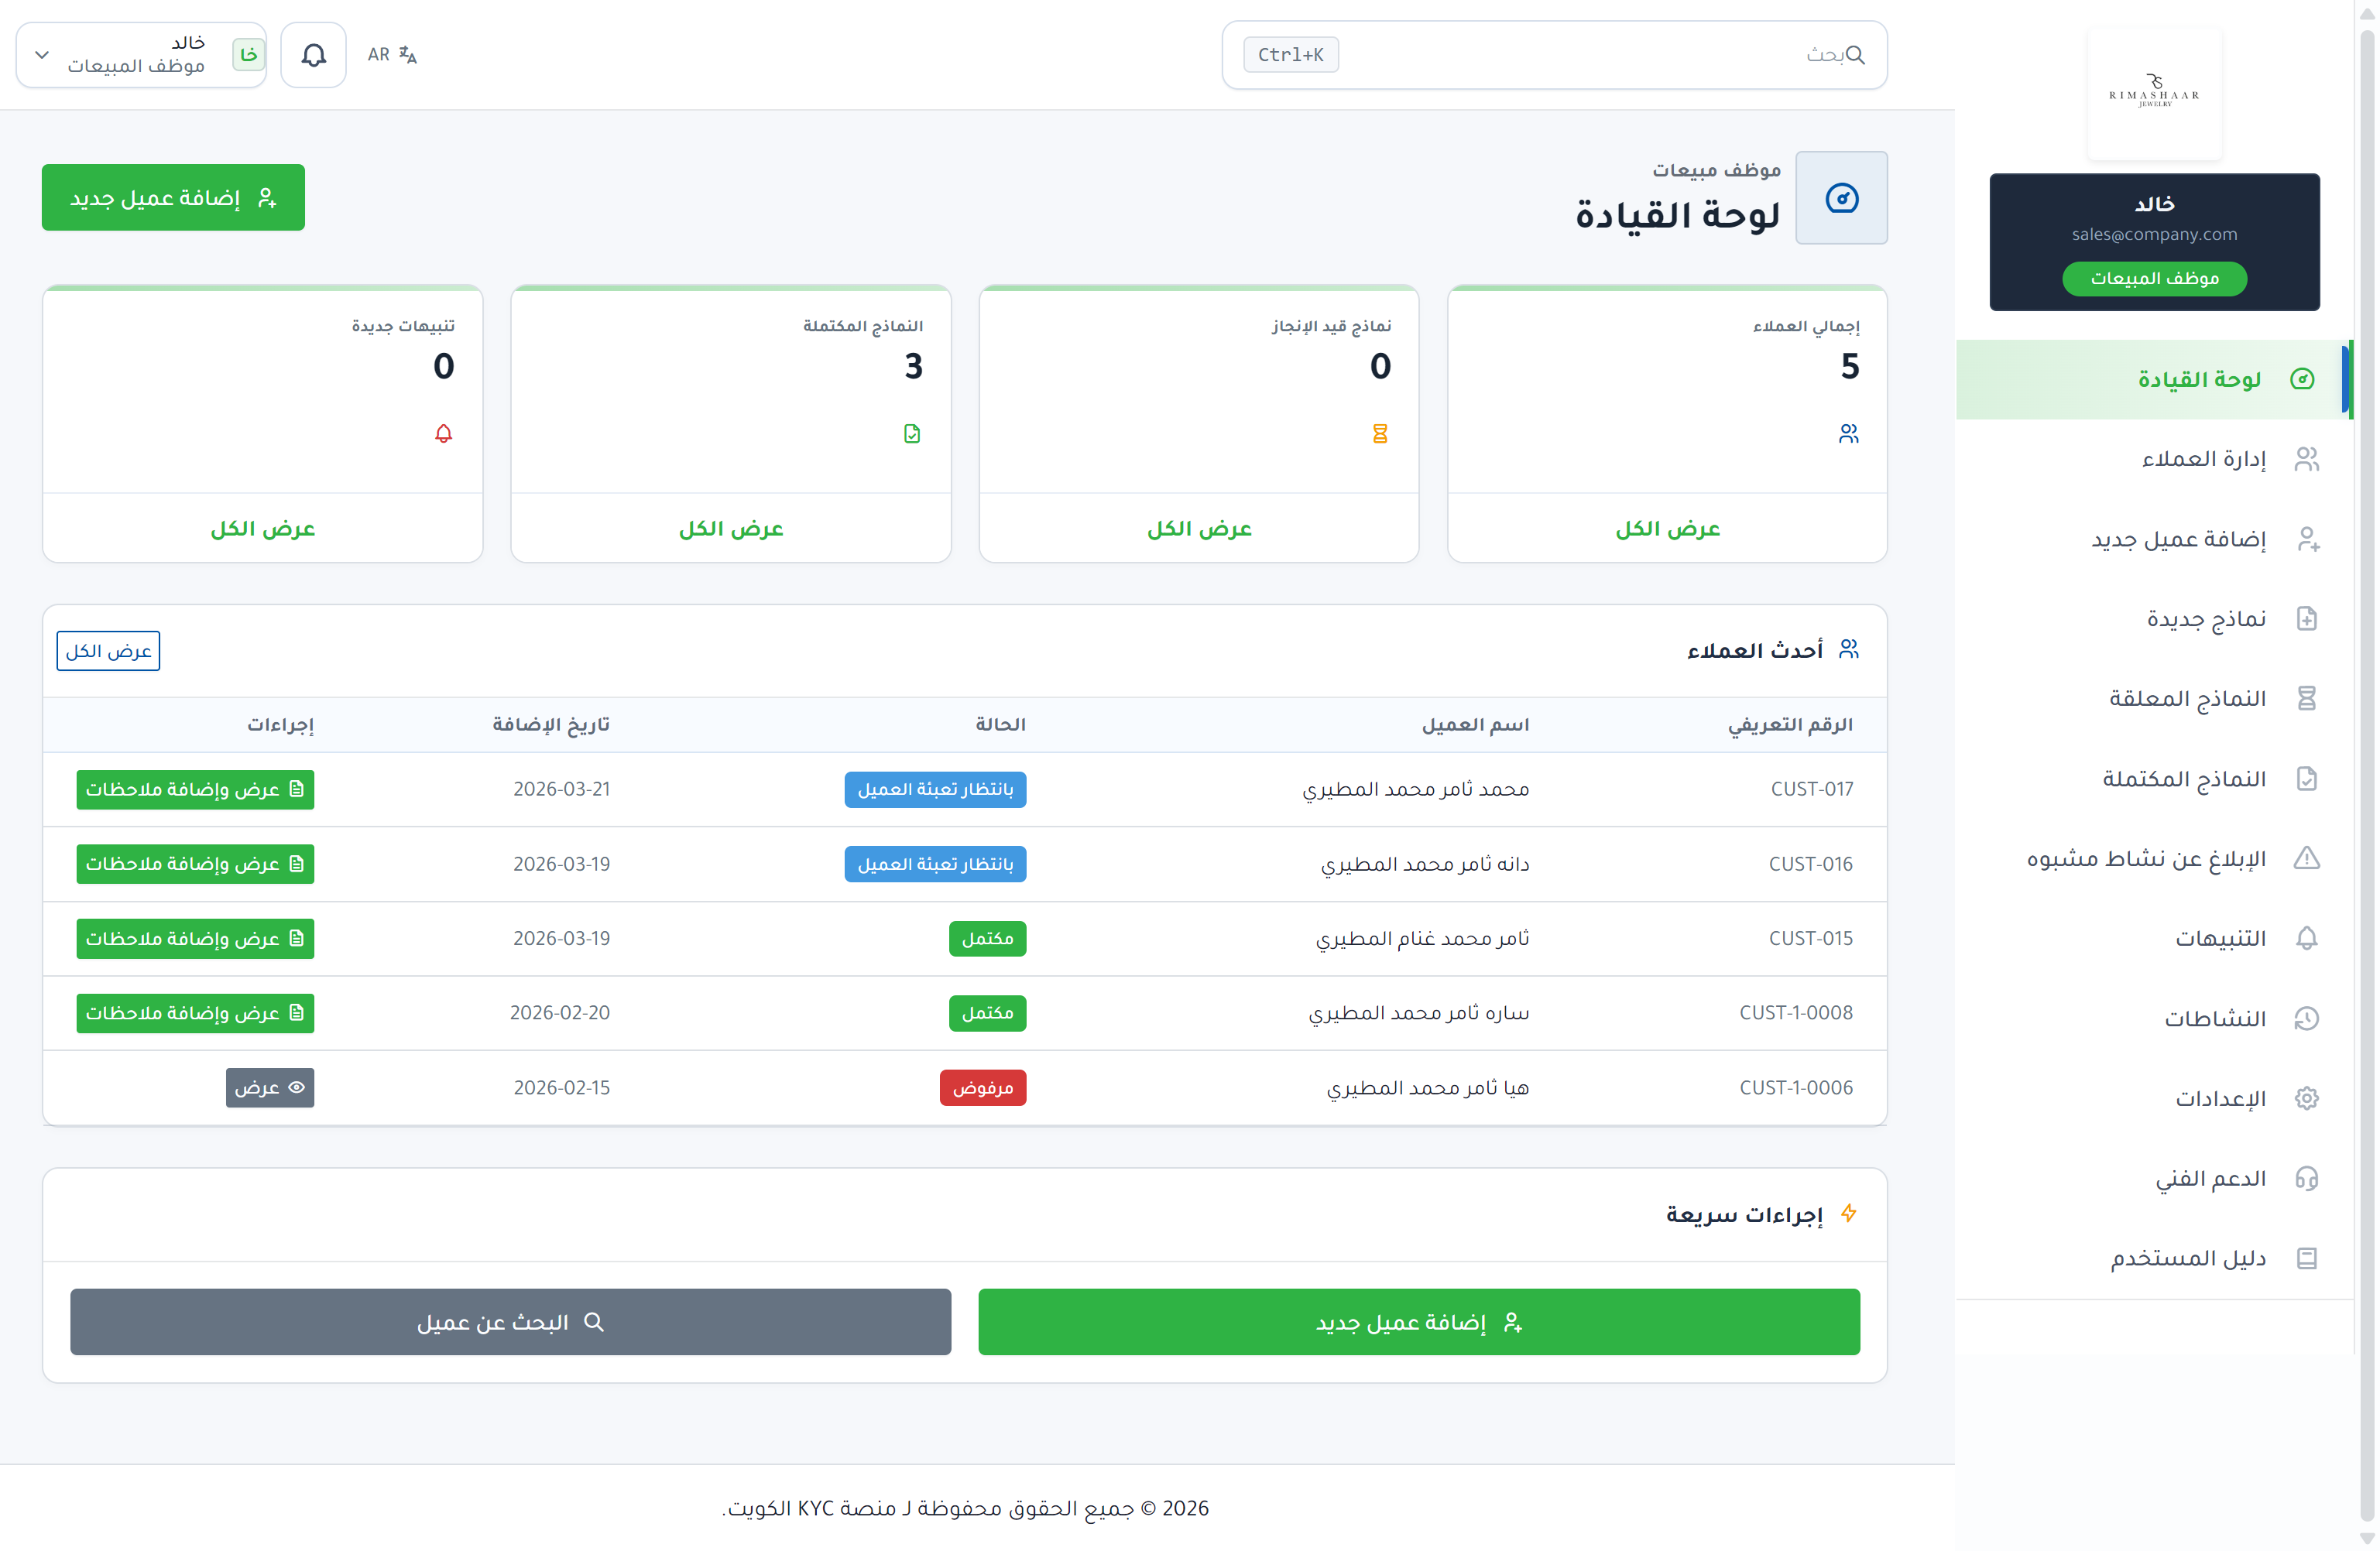Click the users icon in total customers card
Viewport: 2380px width, 1551px height.
tap(1848, 433)
